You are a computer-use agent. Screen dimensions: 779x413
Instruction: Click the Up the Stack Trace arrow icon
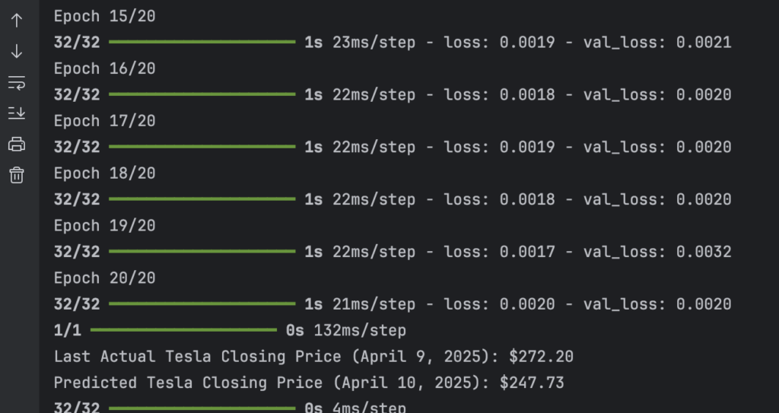point(17,21)
